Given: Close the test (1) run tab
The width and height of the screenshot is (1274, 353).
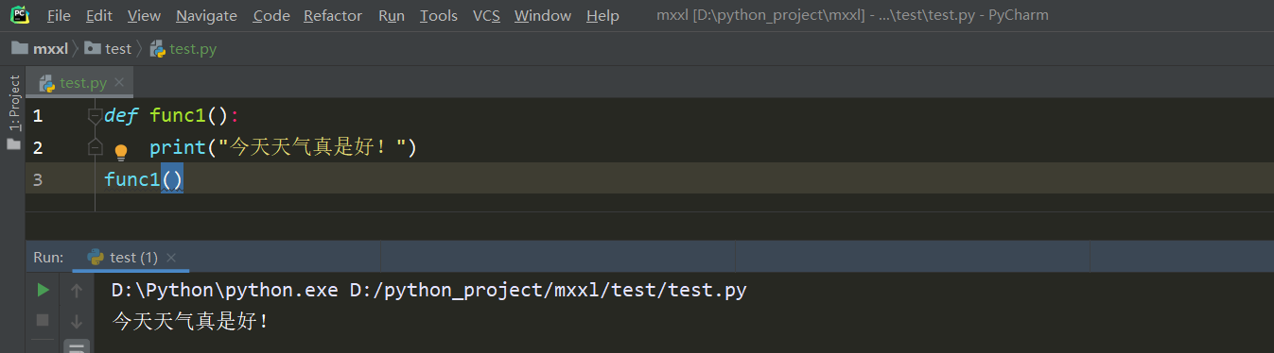Looking at the screenshot, I should click(x=171, y=258).
